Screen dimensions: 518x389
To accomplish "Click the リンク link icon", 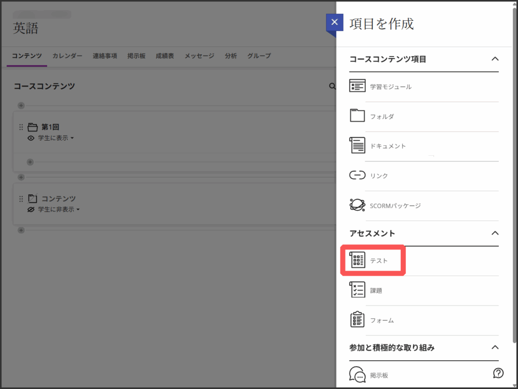I will coord(357,176).
